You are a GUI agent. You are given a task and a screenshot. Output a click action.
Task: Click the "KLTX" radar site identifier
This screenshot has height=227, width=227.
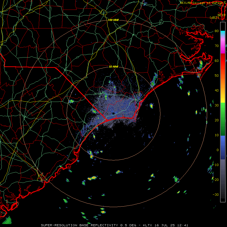click(x=148, y=225)
